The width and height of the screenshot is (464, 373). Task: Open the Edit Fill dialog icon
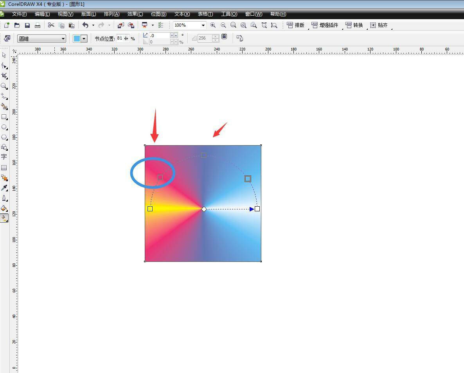7,38
